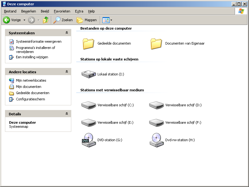
Task: Open the Bestand menu
Action: point(10,11)
